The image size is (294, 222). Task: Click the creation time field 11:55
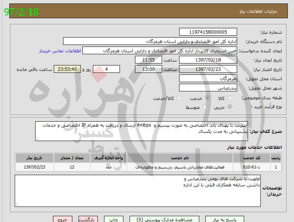[x=149, y=60]
